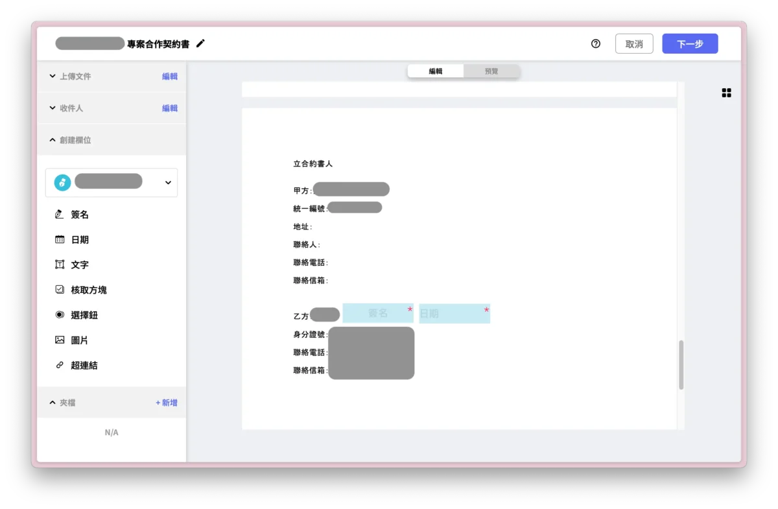The height and width of the screenshot is (509, 778).
Task: Switch to the 預覽 preview tab
Action: (x=491, y=71)
